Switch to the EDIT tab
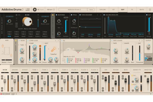Image resolution: width=153 pixels, height=102 pixels. (x=123, y=10)
